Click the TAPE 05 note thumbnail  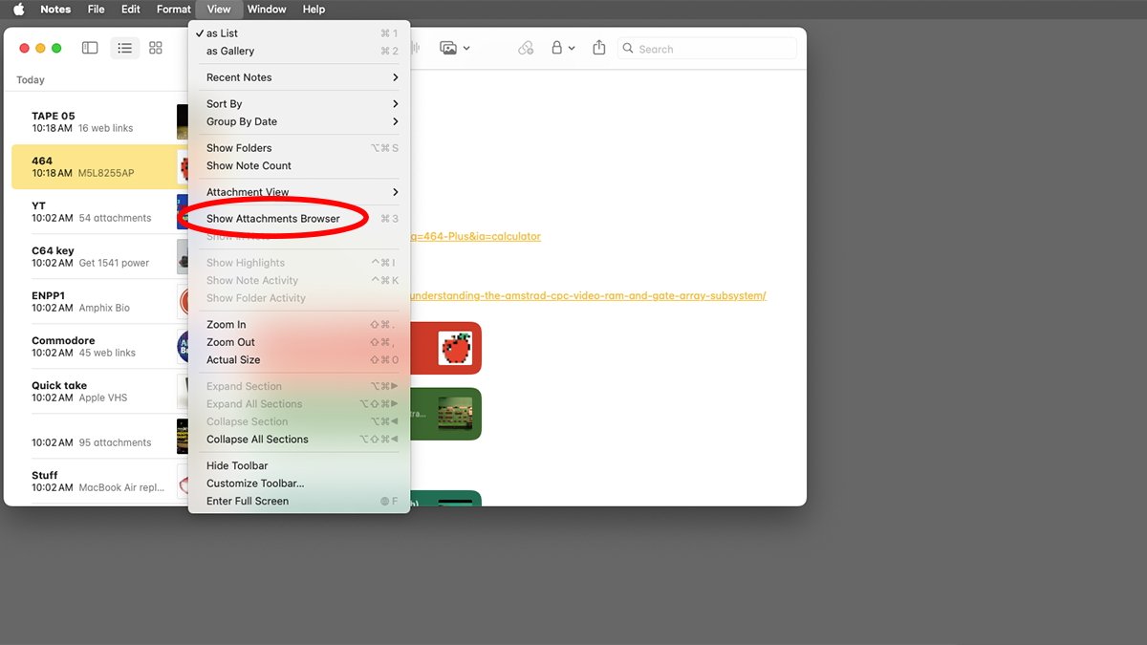tap(183, 121)
